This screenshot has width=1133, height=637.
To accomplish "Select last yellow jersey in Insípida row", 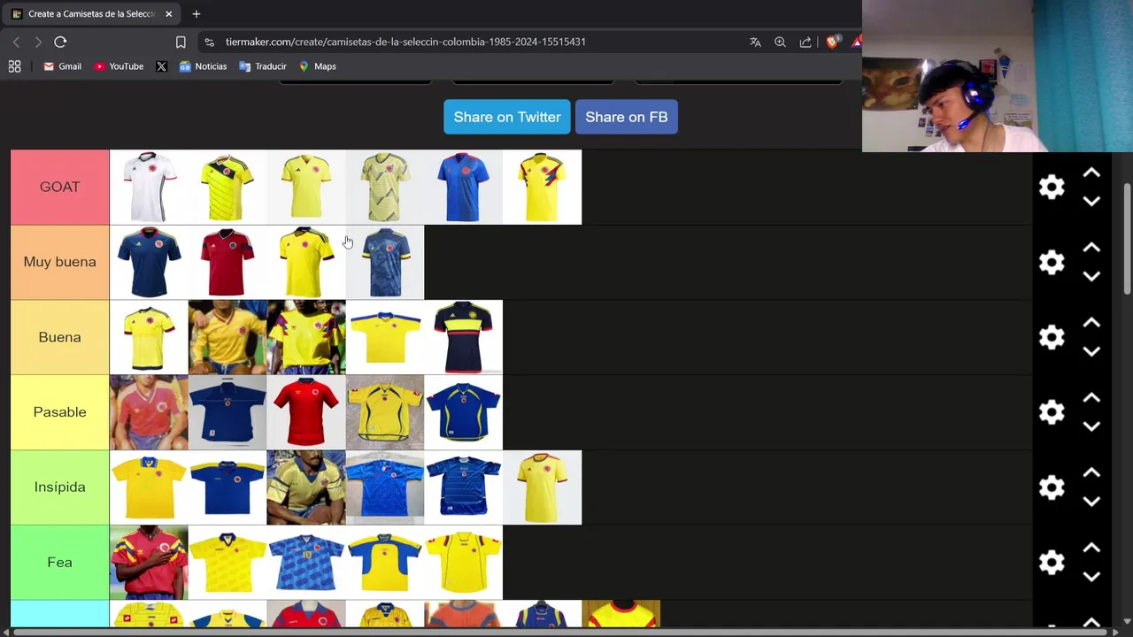I will (542, 487).
